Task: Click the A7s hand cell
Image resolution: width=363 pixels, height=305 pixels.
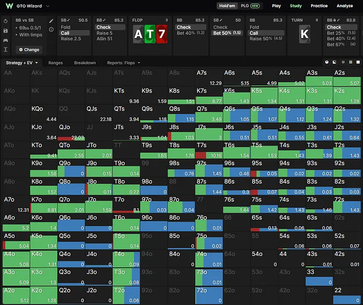Action: pyautogui.click(x=209, y=77)
